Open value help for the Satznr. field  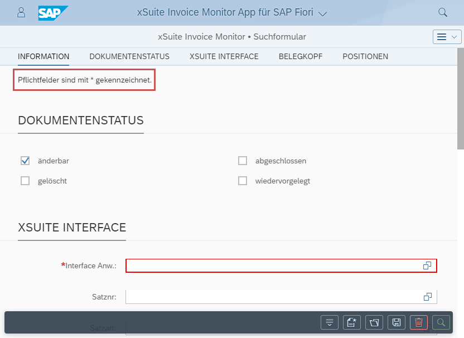[x=427, y=297]
